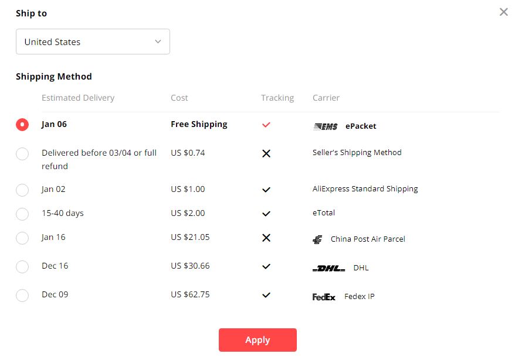Click the AliExpress Standard Shipping carrier label

(x=365, y=189)
